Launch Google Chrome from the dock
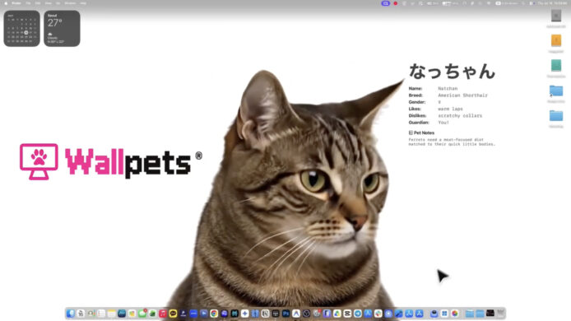The image size is (571, 321). click(214, 314)
